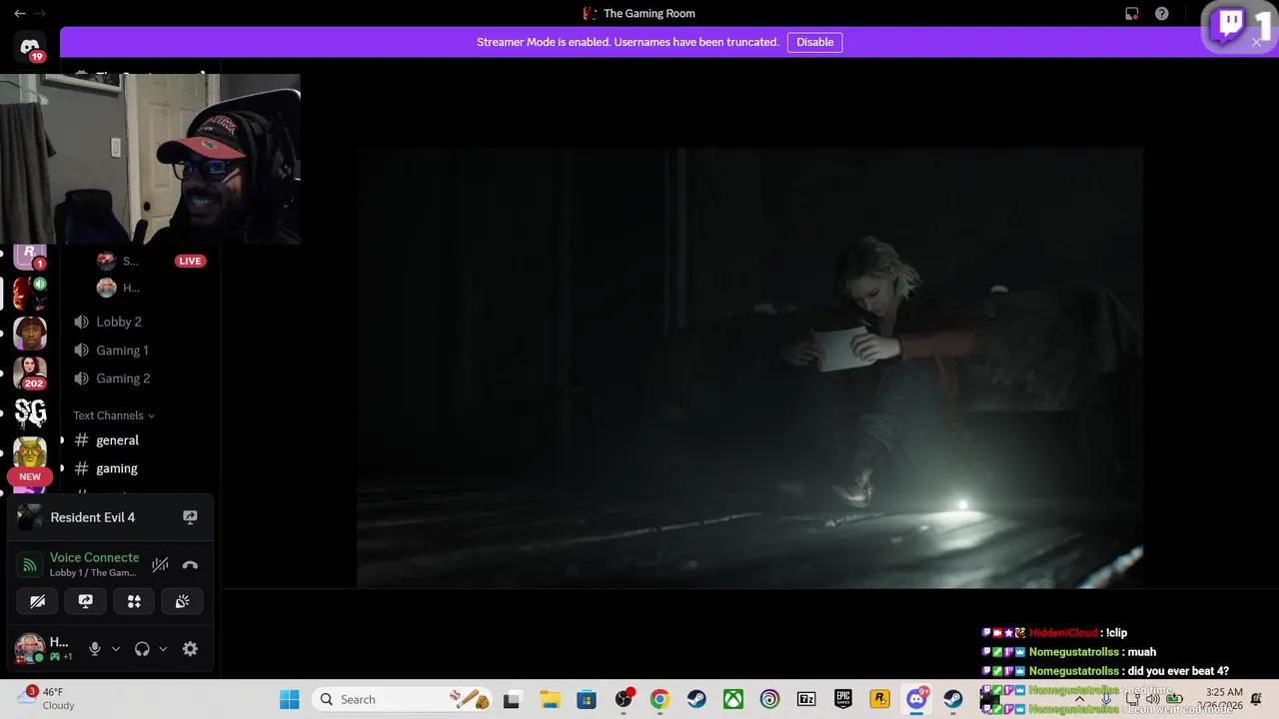Image resolution: width=1279 pixels, height=719 pixels.
Task: Toggle camera on in voice panel
Action: click(x=38, y=601)
